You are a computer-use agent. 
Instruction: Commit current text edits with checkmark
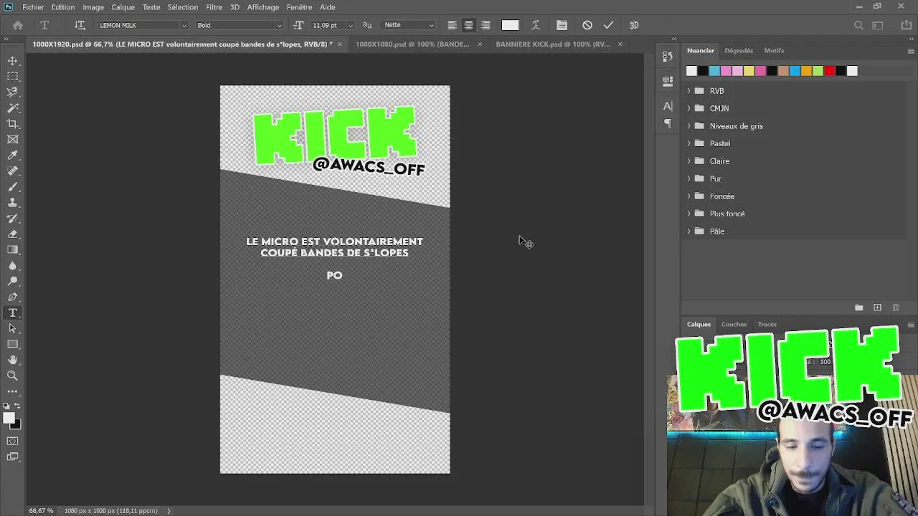point(608,25)
